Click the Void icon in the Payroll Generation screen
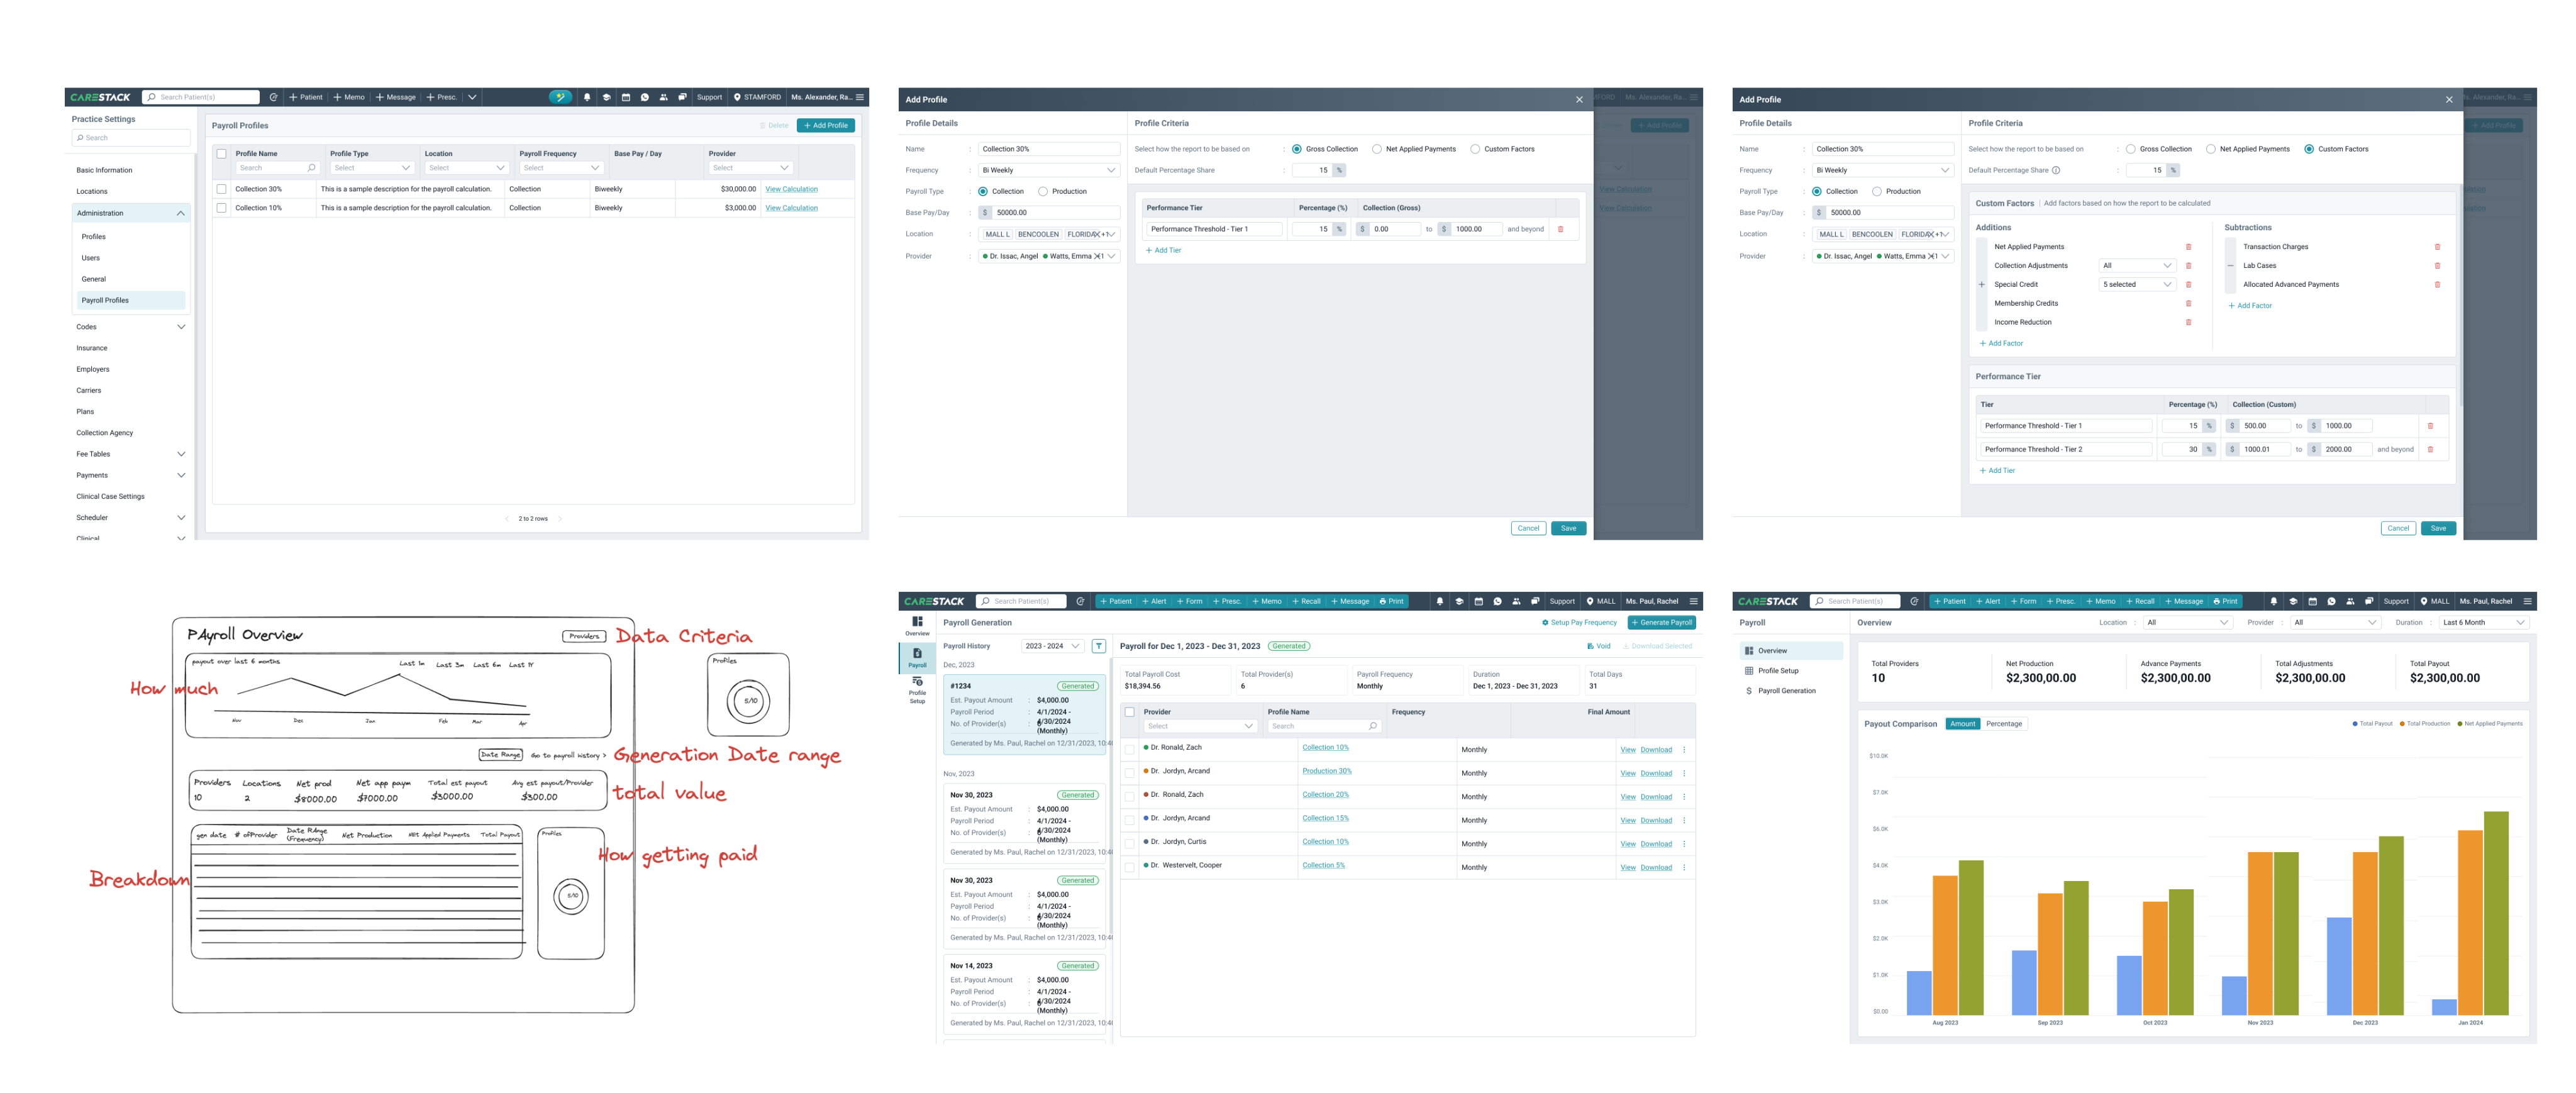The height and width of the screenshot is (1093, 2576). (1590, 646)
